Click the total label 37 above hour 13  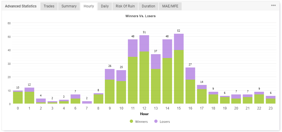pos(156,51)
